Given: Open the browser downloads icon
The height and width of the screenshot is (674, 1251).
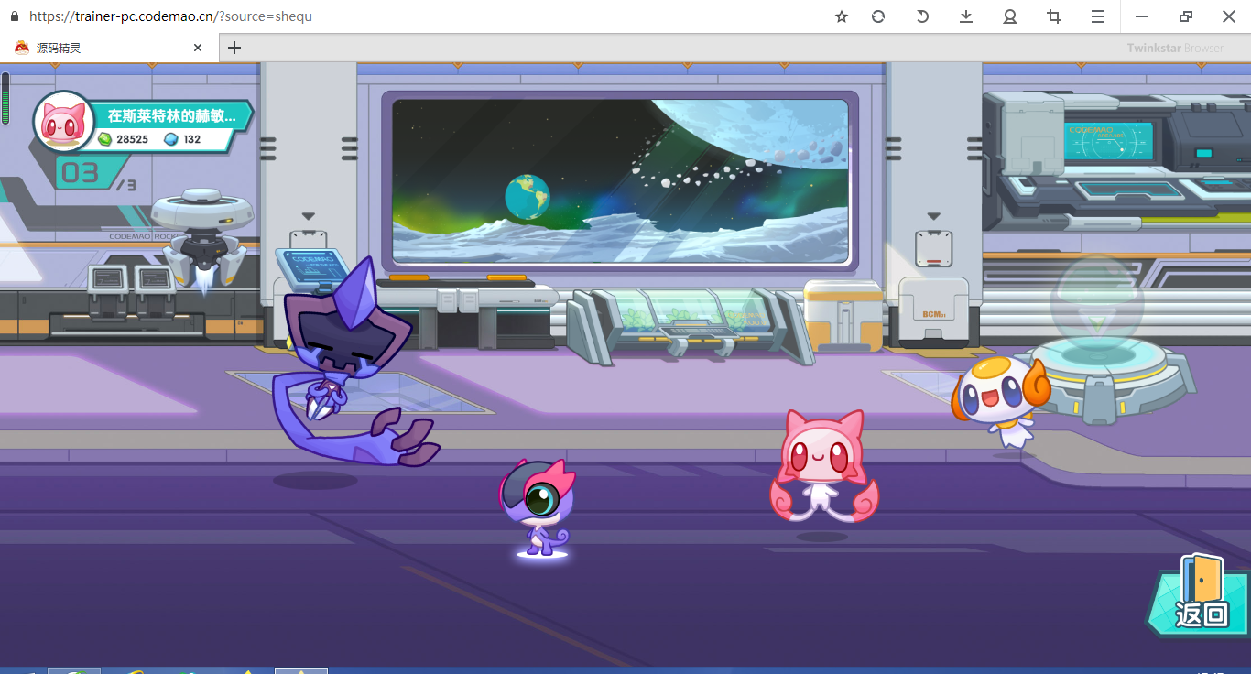Looking at the screenshot, I should pos(966,16).
